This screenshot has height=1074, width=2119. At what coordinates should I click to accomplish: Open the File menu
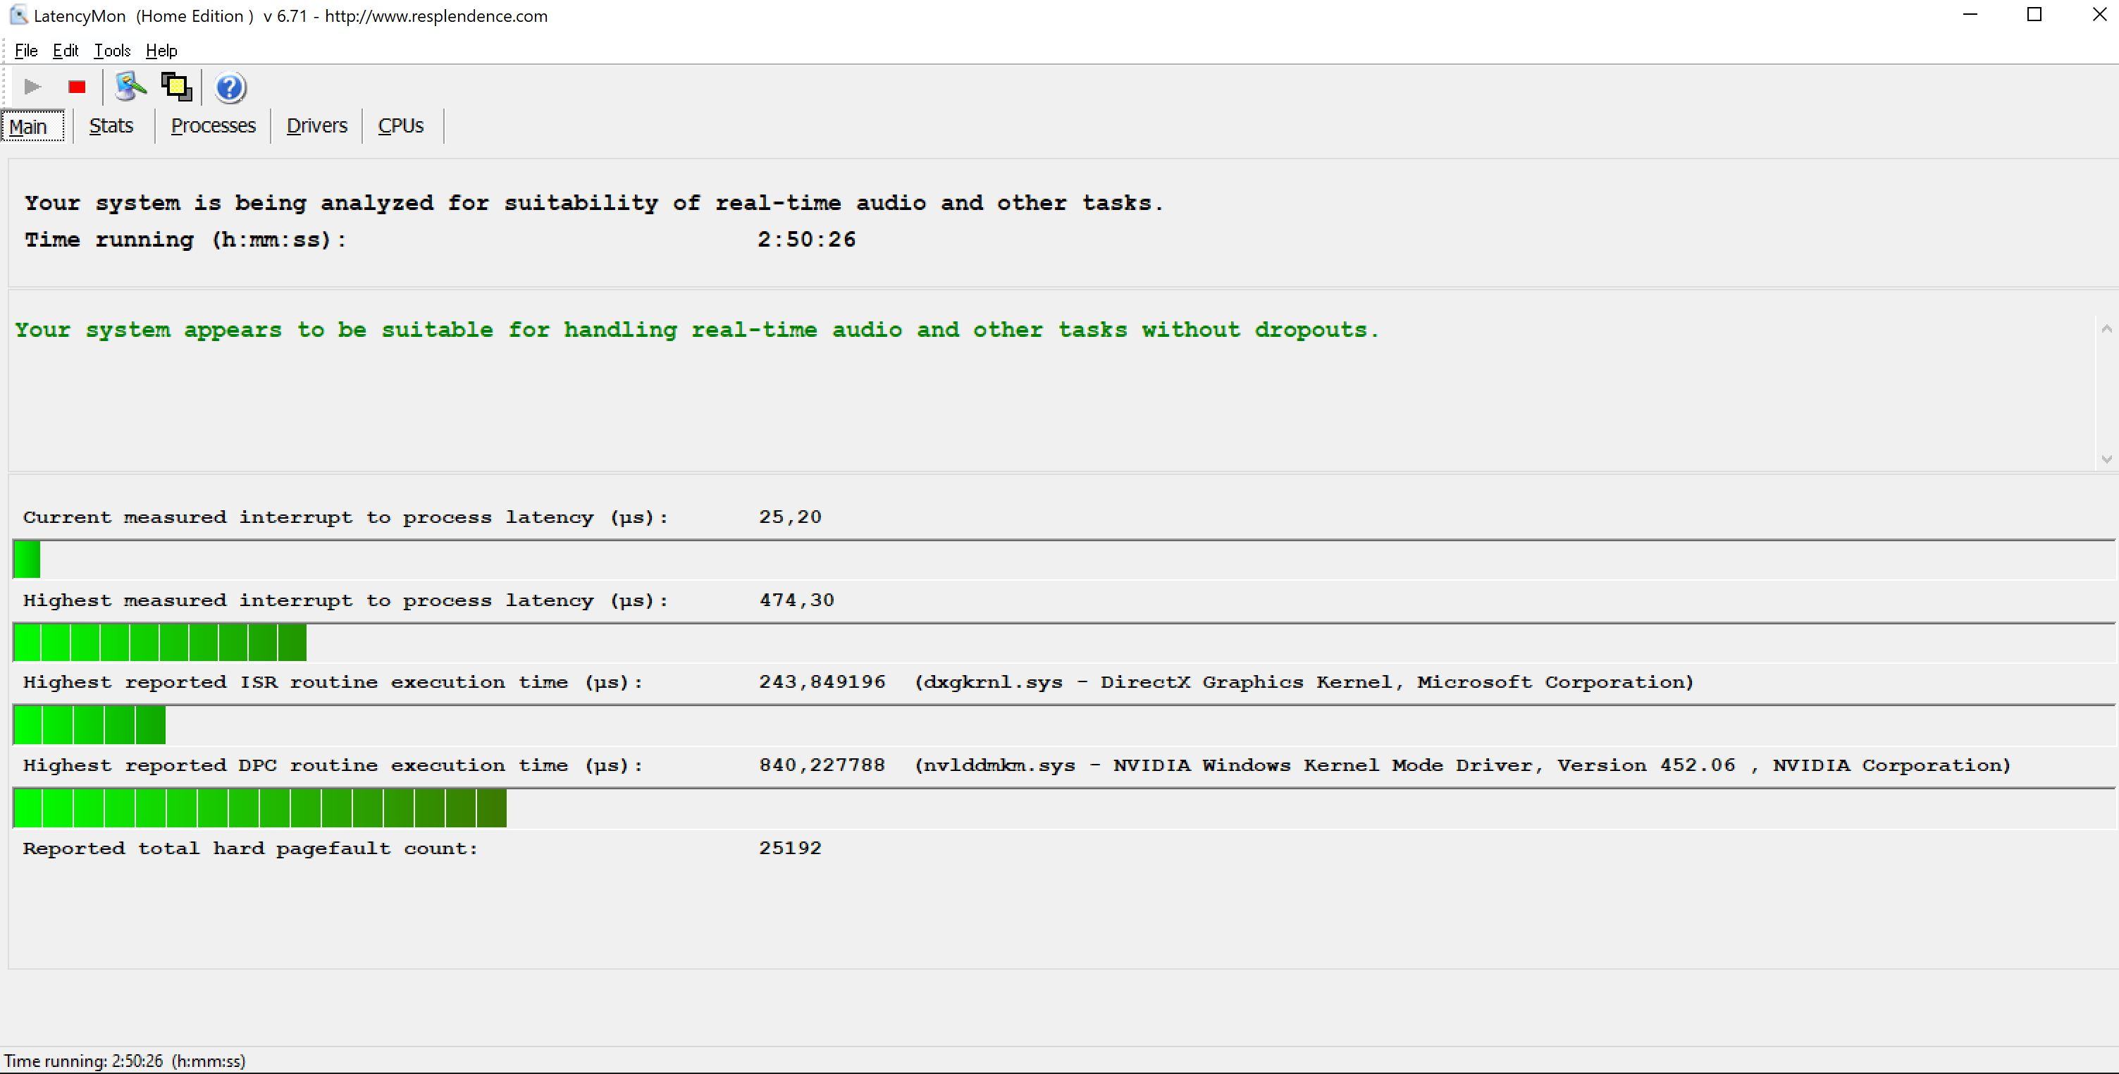click(x=26, y=51)
